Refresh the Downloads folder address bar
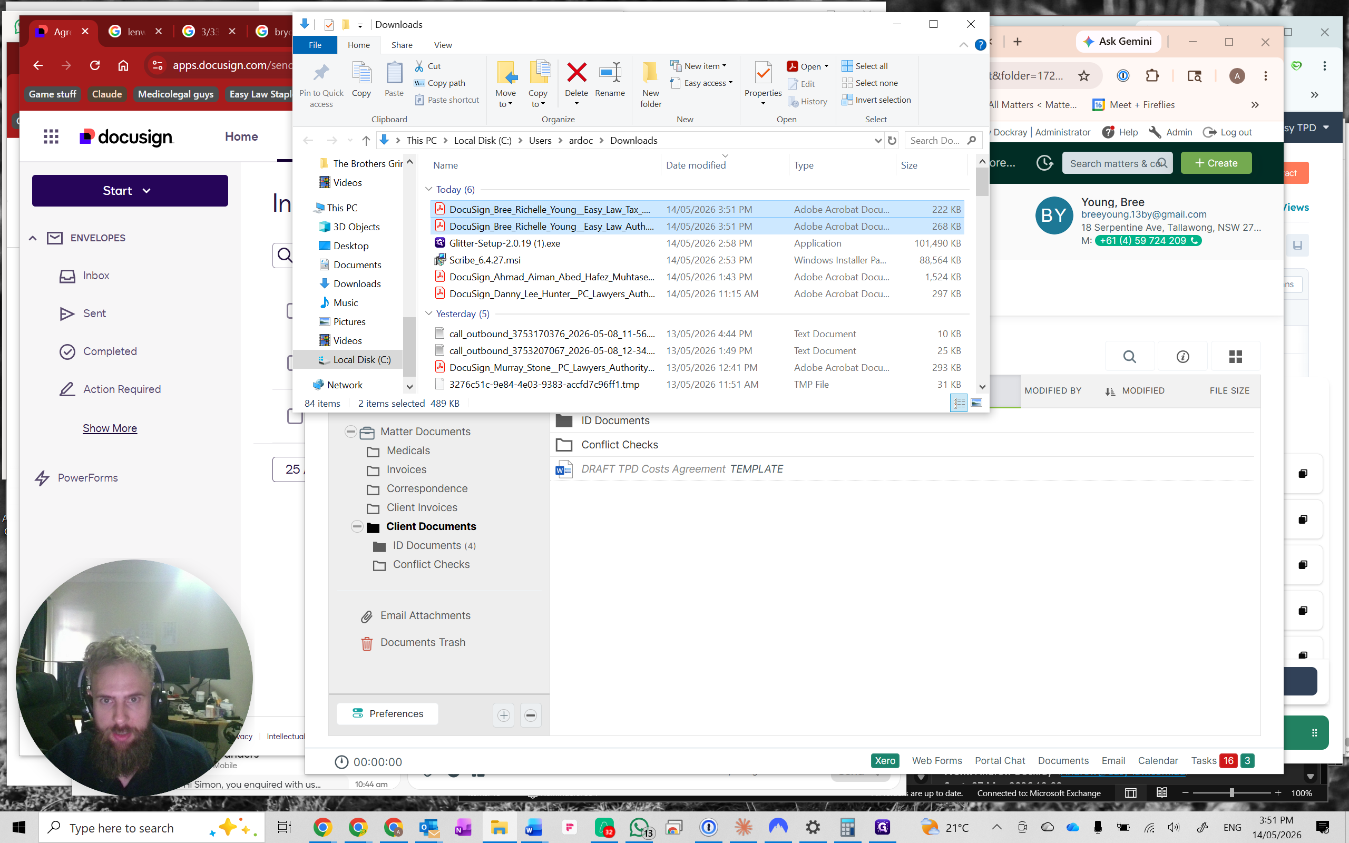 892,141
